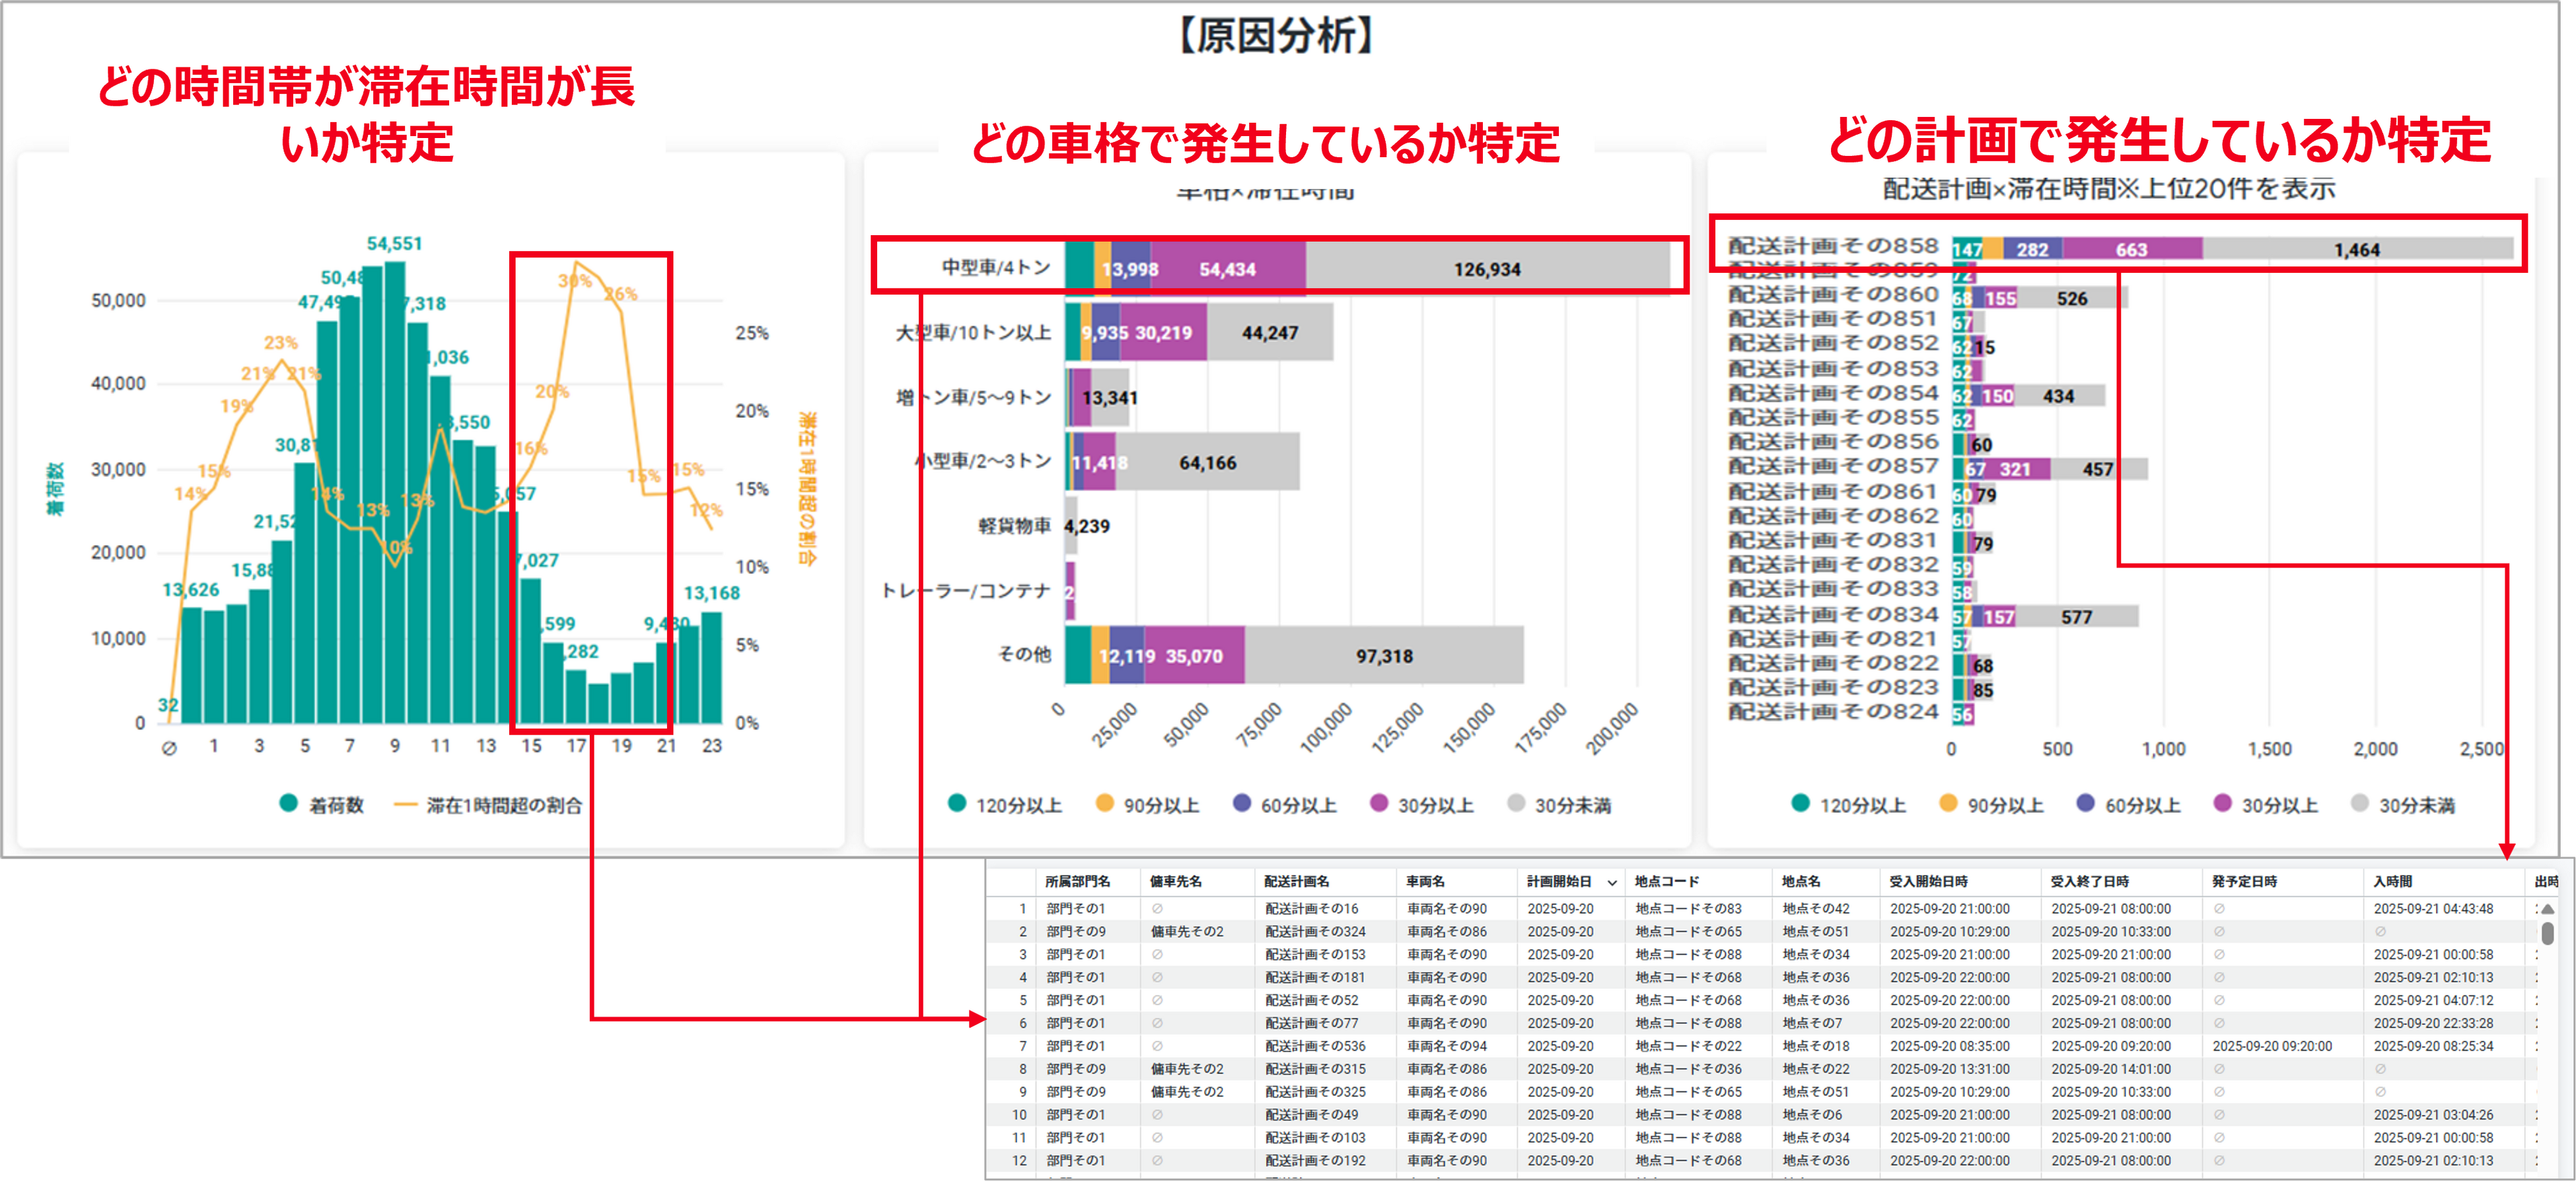
Task: Click teal 120分以上 legend dot in delivery plan chart
Action: 1800,803
